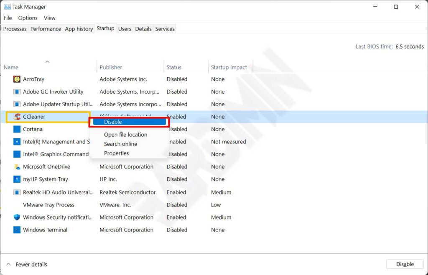Click the AcroTray app icon
Viewport: 428px width, 275px height.
click(x=17, y=79)
